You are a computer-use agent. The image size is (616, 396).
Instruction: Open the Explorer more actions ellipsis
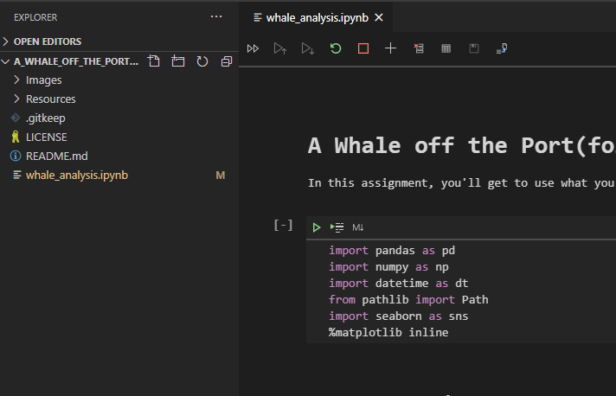[216, 17]
